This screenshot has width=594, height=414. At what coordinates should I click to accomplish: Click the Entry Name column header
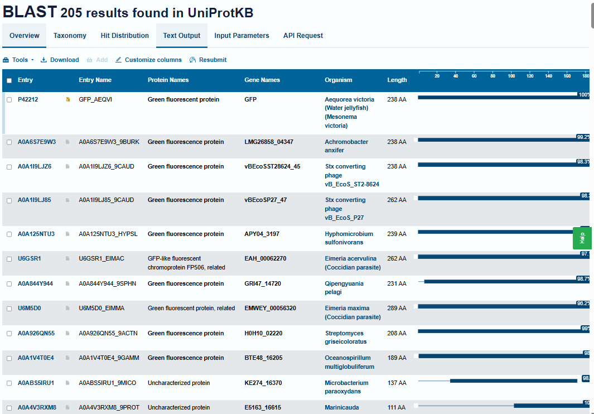[x=95, y=80]
